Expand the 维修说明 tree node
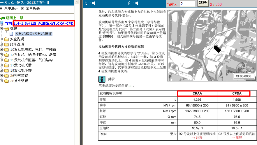 point(1,44)
